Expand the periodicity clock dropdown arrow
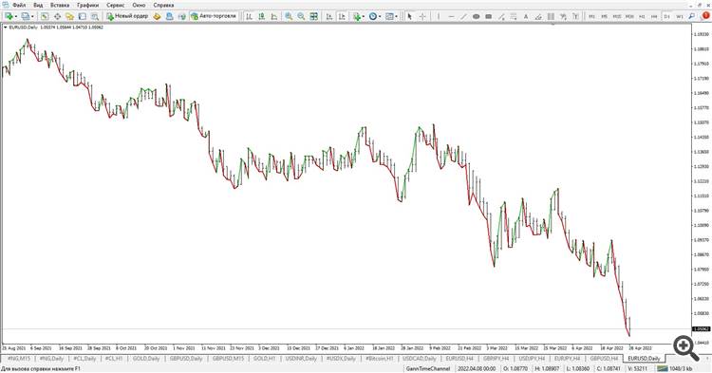This screenshot has width=712, height=373. 380,17
